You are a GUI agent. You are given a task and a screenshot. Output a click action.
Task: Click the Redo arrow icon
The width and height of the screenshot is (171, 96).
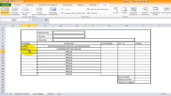point(18,2)
